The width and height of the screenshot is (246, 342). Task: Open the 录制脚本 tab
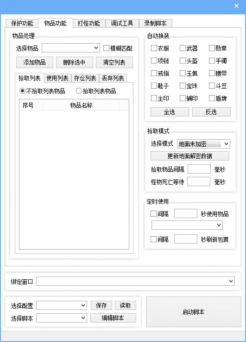pos(156,23)
